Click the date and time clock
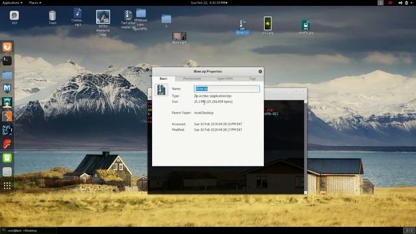416x234 pixels. click(x=209, y=3)
